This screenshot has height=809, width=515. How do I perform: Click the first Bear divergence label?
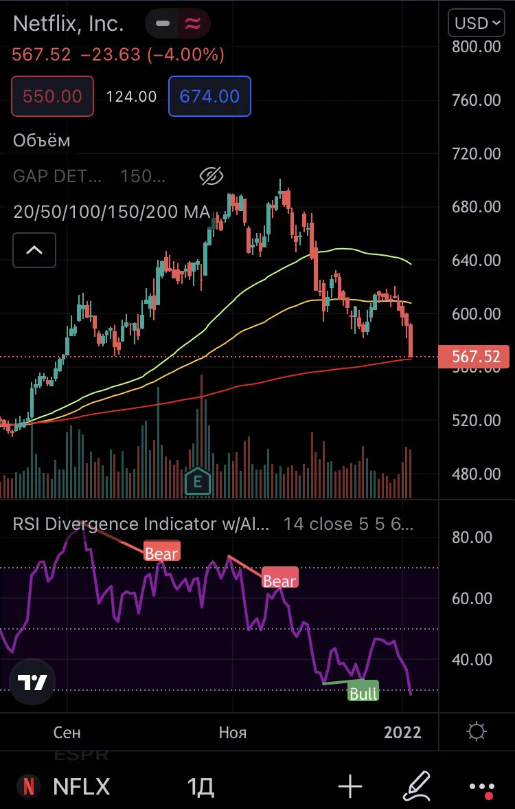click(162, 551)
